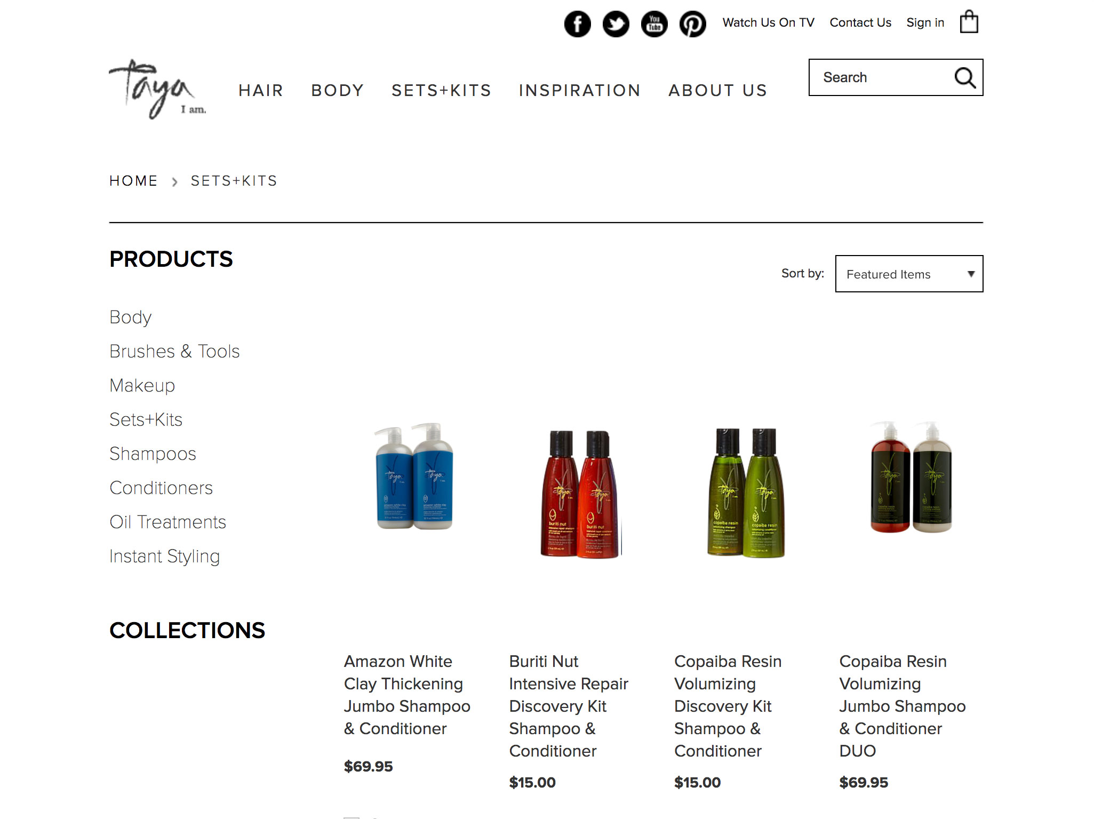This screenshot has width=1094, height=819.
Task: Select Oil Treatments product category
Action: 167,522
